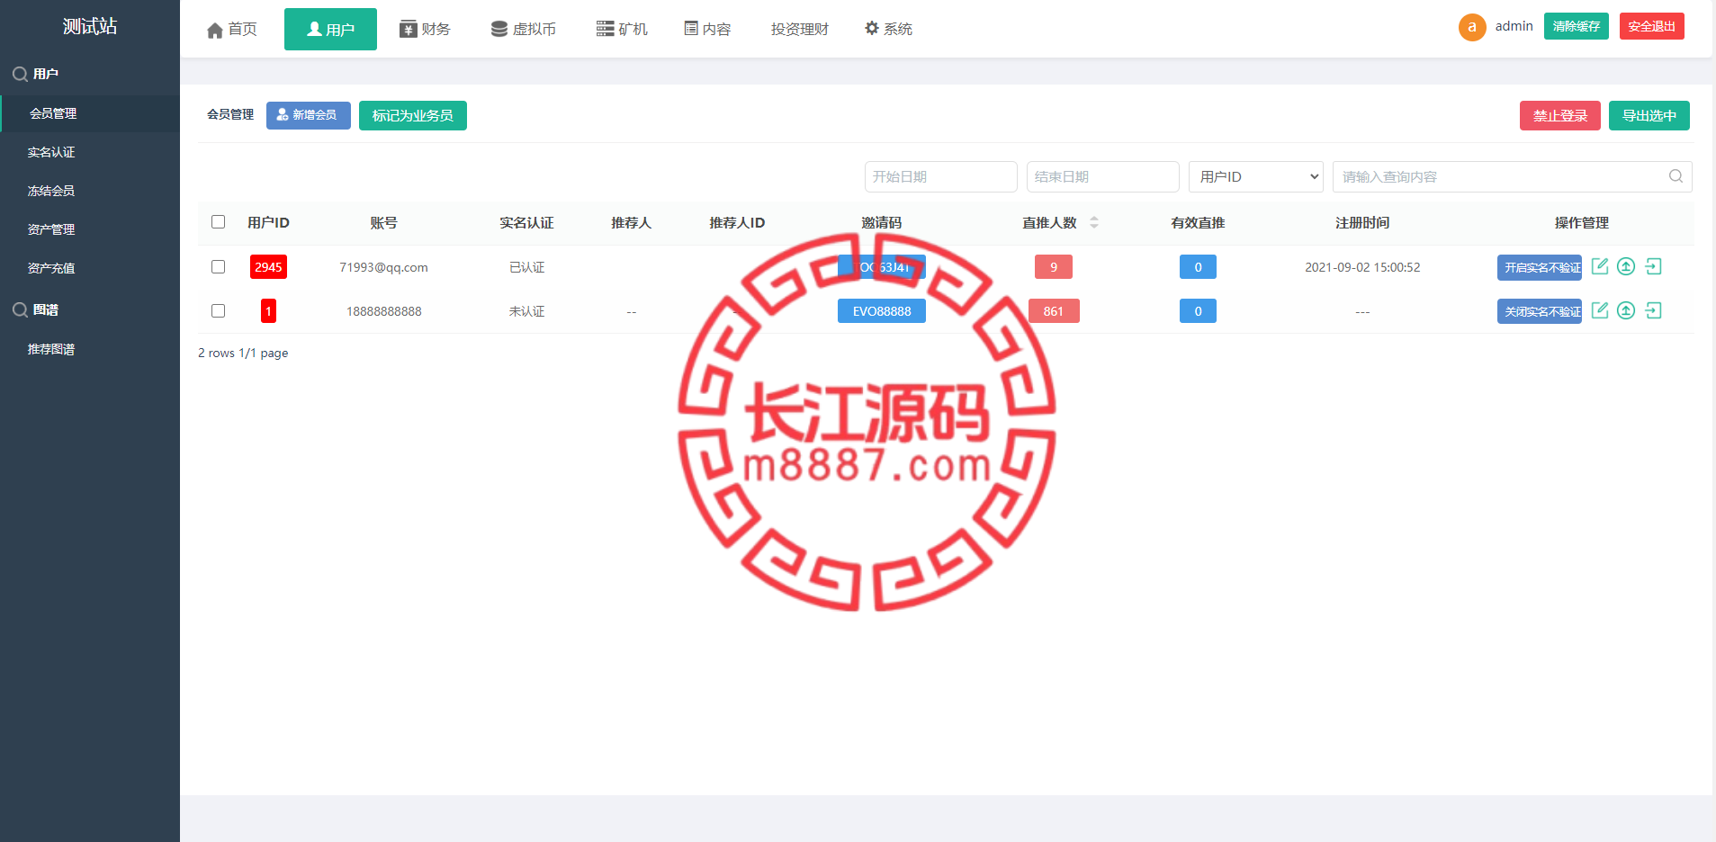Image resolution: width=1716 pixels, height=842 pixels.
Task: Click the 有效直推 value for account 18888888888
Action: coord(1198,311)
